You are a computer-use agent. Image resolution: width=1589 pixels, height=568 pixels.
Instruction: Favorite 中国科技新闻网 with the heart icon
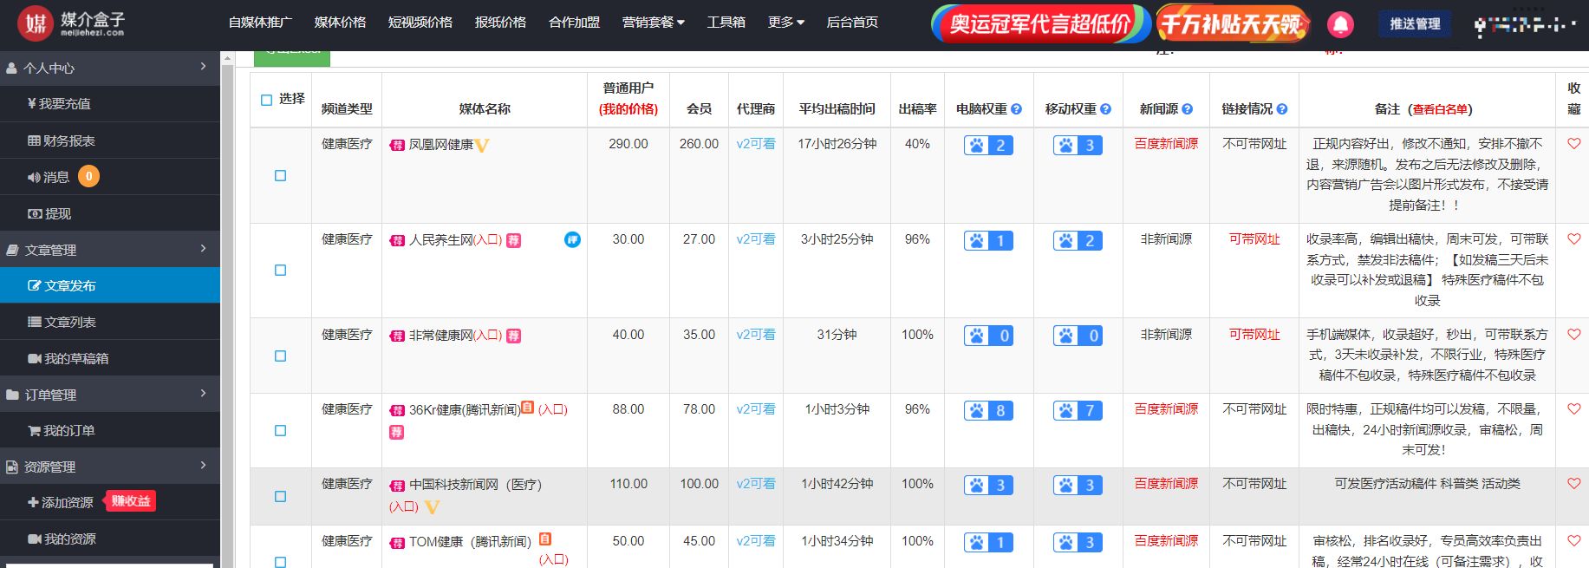coord(1574,484)
